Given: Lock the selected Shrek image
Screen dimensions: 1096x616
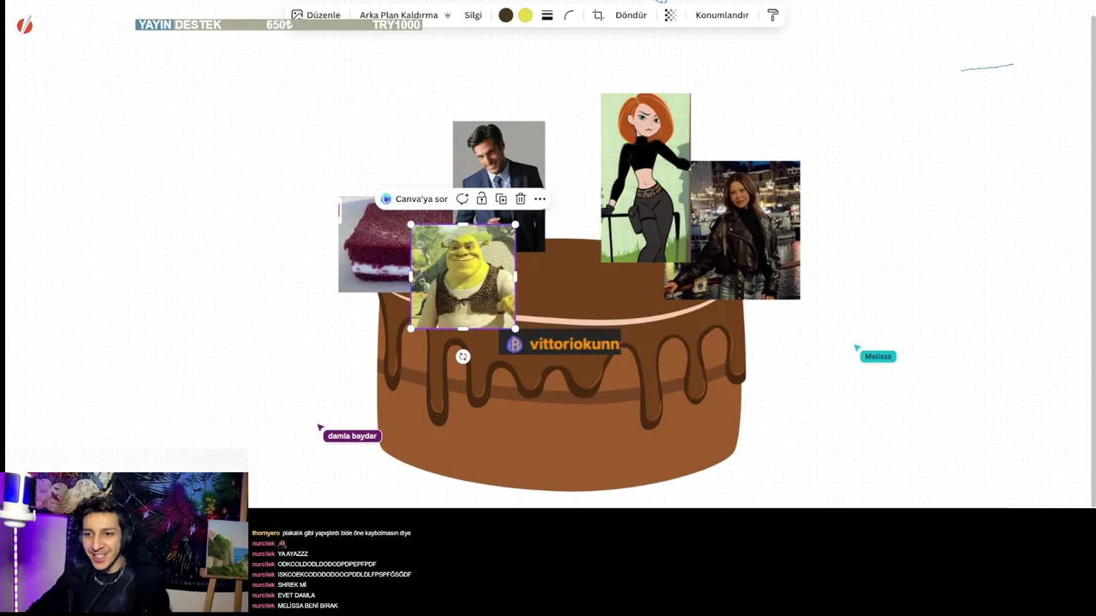Looking at the screenshot, I should (481, 198).
